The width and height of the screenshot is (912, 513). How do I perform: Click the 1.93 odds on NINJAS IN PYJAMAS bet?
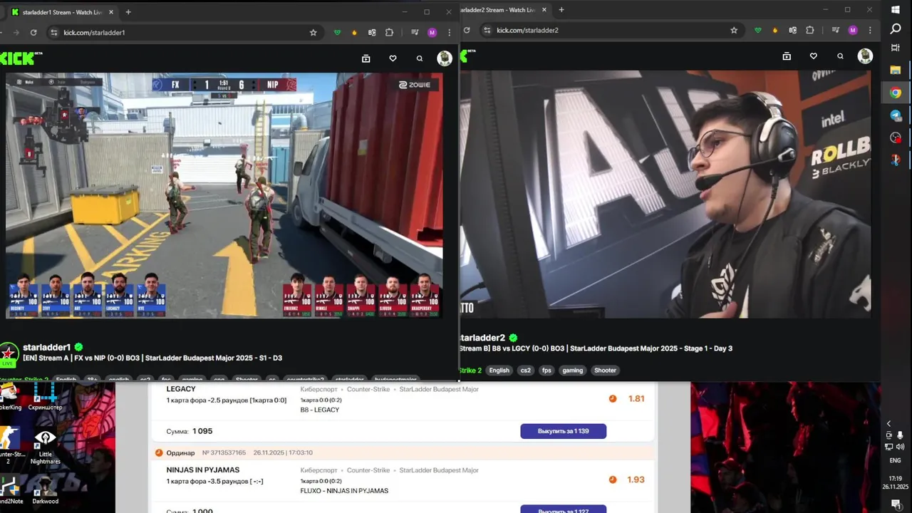(x=636, y=480)
